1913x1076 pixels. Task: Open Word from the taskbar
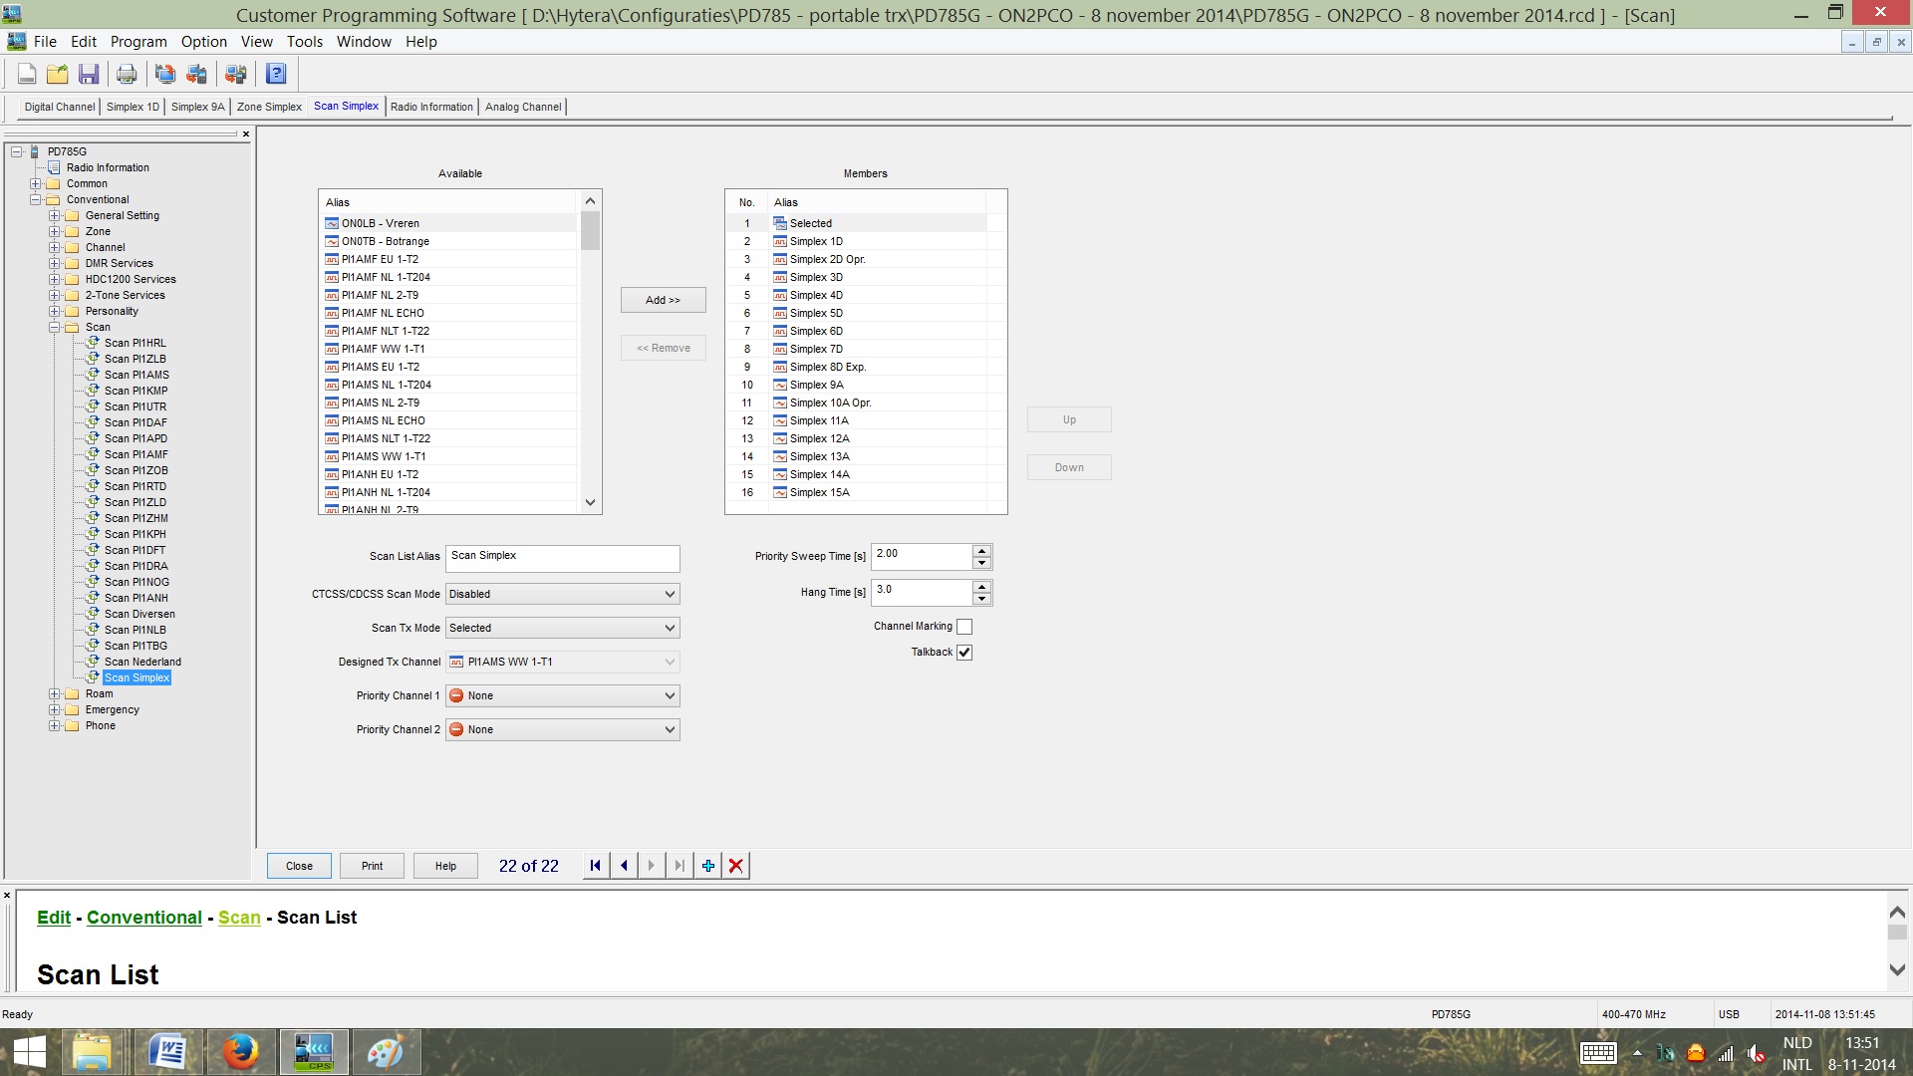click(166, 1052)
